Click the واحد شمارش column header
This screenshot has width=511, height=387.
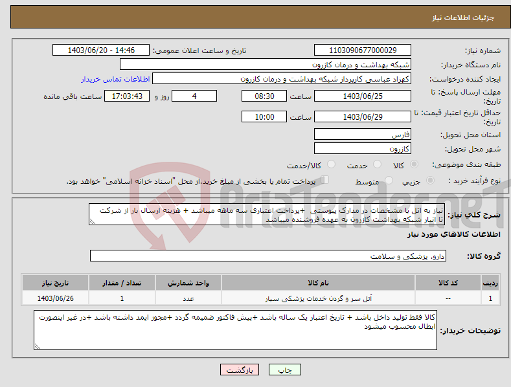tap(188, 283)
